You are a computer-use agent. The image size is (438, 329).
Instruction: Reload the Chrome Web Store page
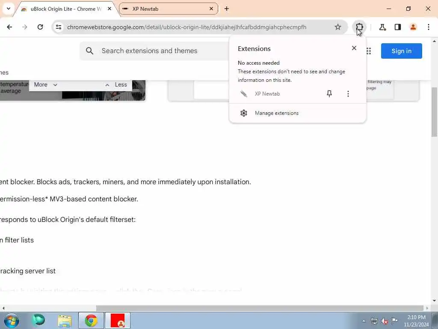pos(40,27)
